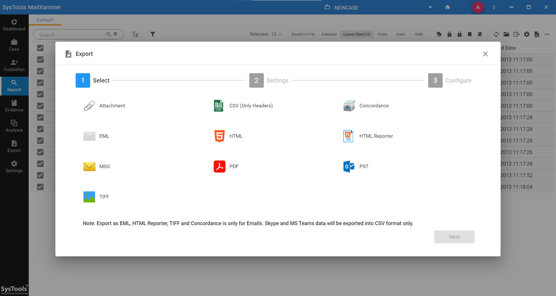The height and width of the screenshot is (296, 556).
Task: Select the Default tab
Action: 45,20
